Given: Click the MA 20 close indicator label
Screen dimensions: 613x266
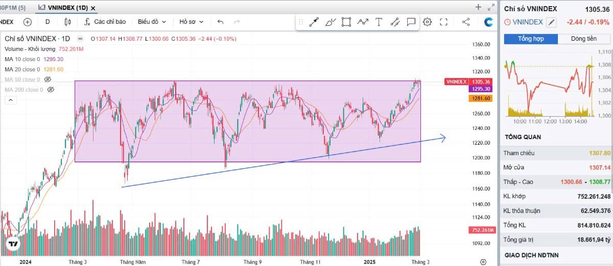Looking at the screenshot, I should click(x=22, y=69).
